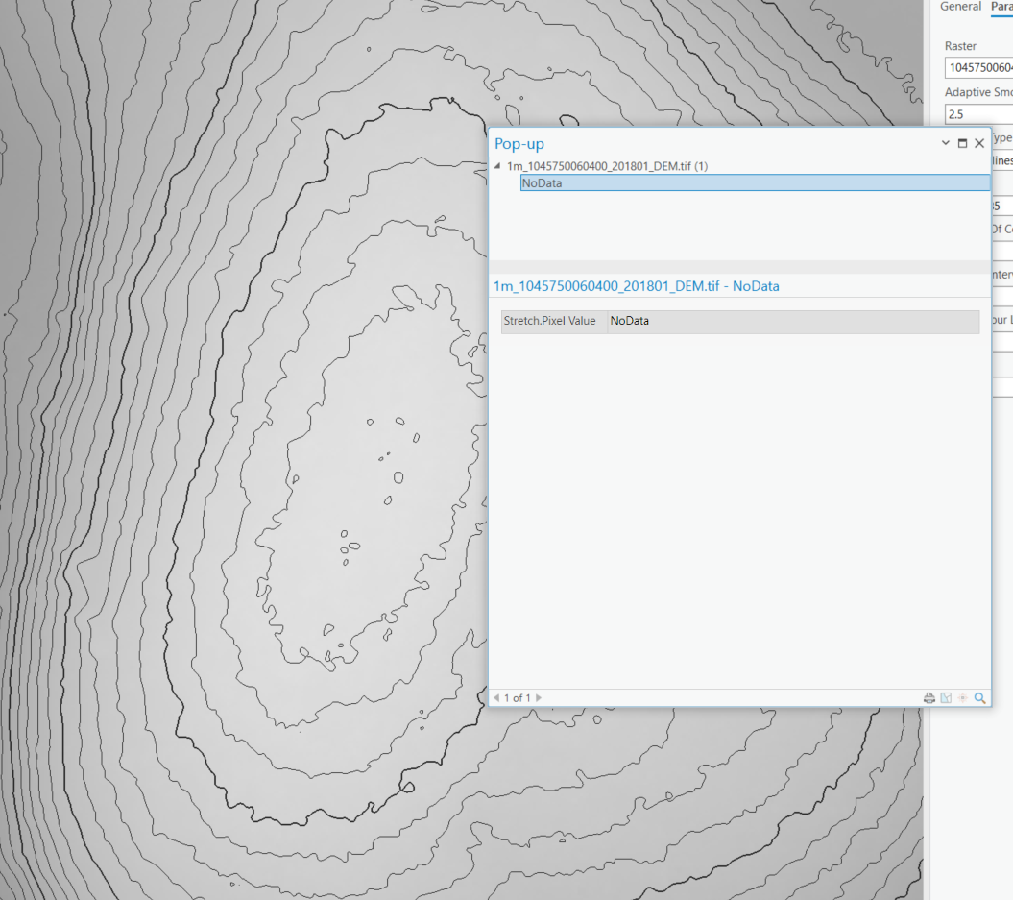Image resolution: width=1013 pixels, height=900 pixels.
Task: Switch to the General tab in the tool pane
Action: click(x=960, y=7)
